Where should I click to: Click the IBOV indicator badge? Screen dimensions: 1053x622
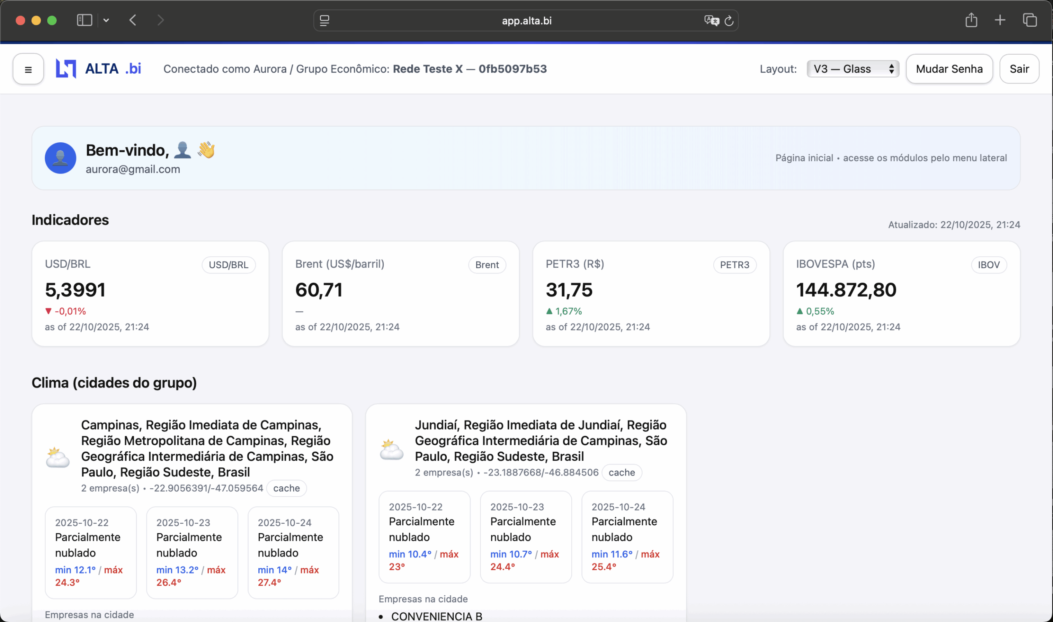(988, 265)
